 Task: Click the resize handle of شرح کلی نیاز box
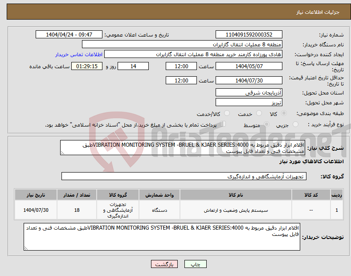pyautogui.click(x=62, y=153)
